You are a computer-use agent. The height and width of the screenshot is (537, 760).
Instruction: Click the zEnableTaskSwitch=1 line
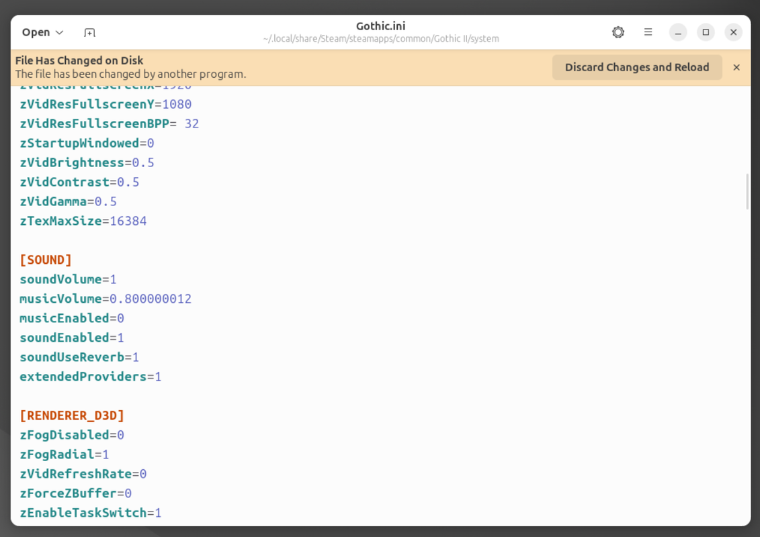[91, 513]
